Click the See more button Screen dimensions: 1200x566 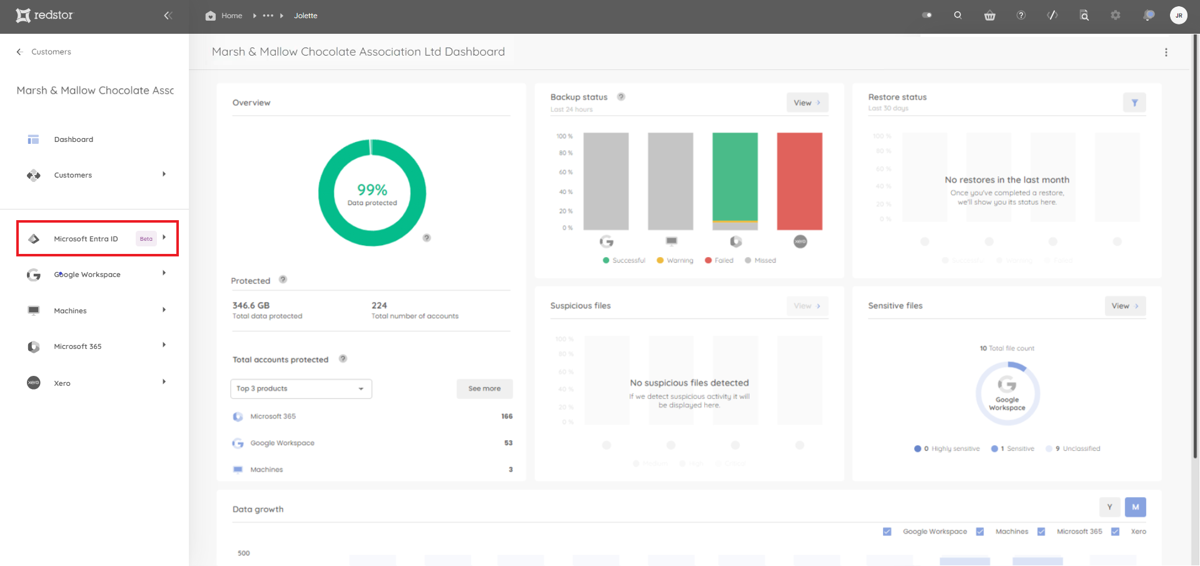click(x=485, y=388)
